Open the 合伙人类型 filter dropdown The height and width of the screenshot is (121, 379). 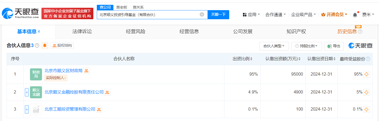[274, 46]
